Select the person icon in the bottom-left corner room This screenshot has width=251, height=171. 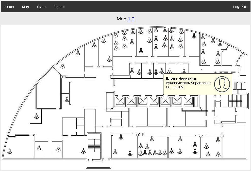point(10,151)
